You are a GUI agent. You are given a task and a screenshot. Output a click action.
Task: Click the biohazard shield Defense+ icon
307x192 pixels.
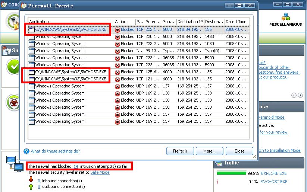click(x=13, y=103)
